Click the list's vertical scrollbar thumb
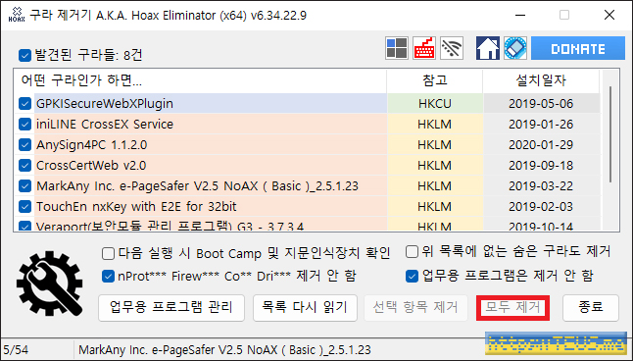This screenshot has height=361, width=633. (610, 133)
